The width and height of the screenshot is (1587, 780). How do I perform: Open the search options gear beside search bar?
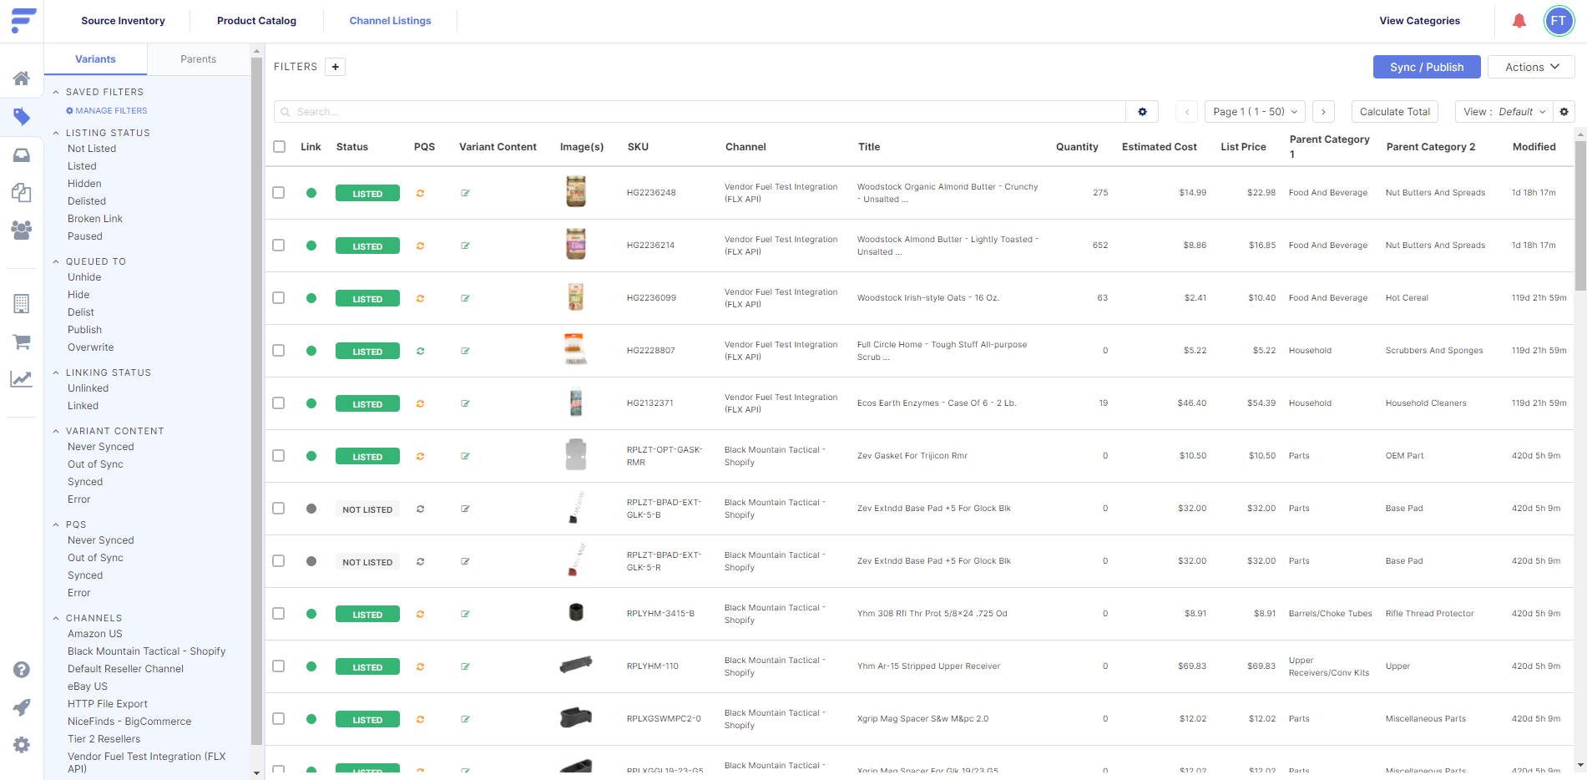(x=1142, y=111)
